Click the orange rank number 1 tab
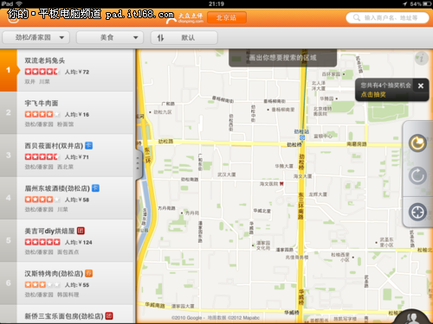This screenshot has width=433, height=324. pyautogui.click(x=9, y=70)
